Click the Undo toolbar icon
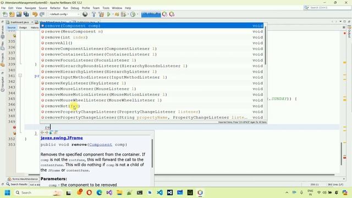The width and height of the screenshot is (352, 198). click(35, 14)
